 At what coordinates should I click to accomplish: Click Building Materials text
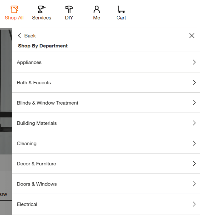click(37, 123)
